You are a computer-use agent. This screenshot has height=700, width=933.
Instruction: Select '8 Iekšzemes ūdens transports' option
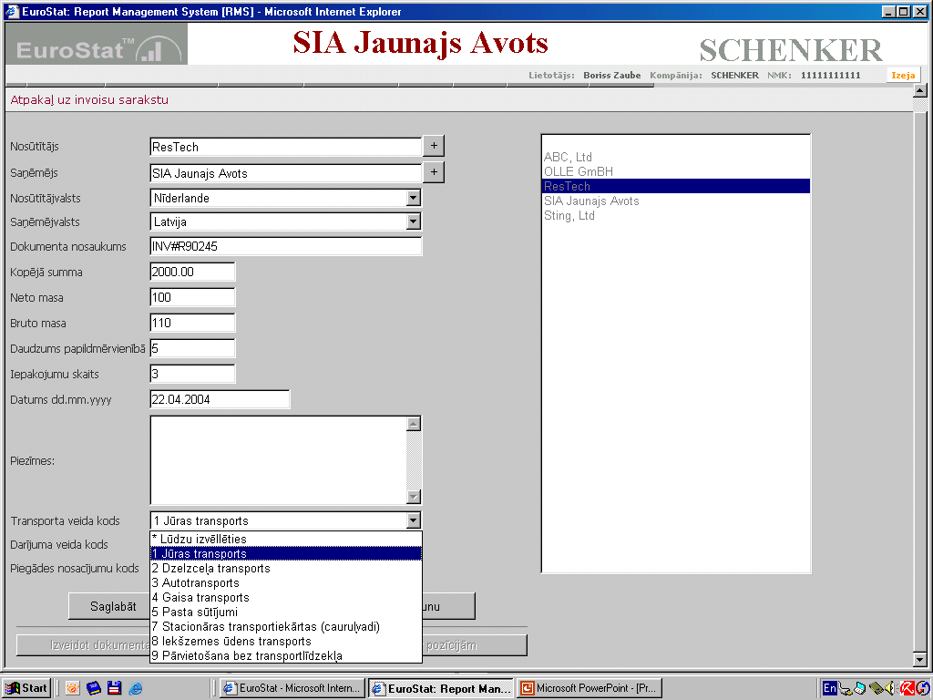[x=285, y=641]
